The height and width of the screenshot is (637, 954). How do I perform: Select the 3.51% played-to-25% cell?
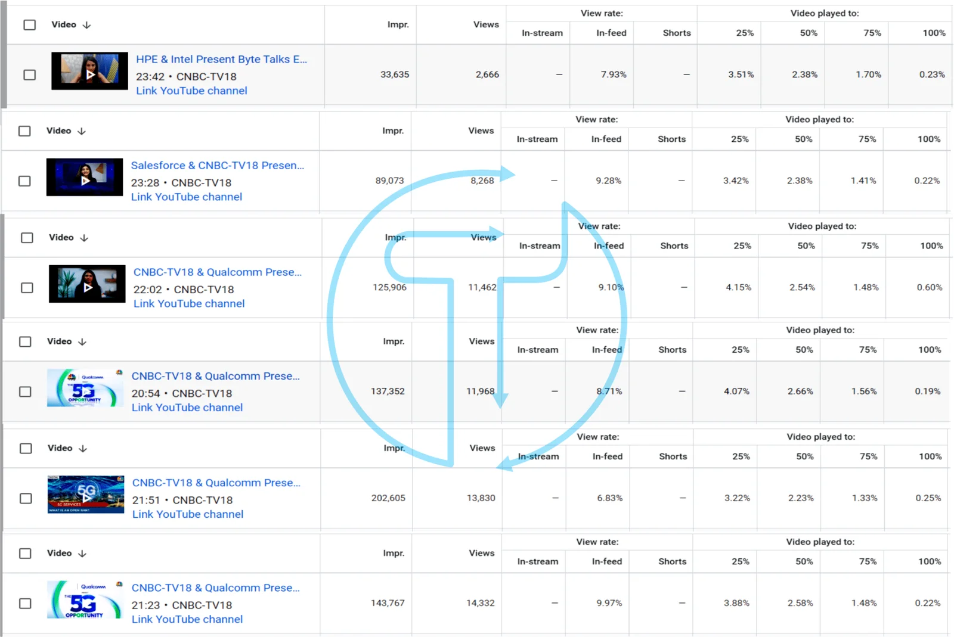pyautogui.click(x=741, y=74)
